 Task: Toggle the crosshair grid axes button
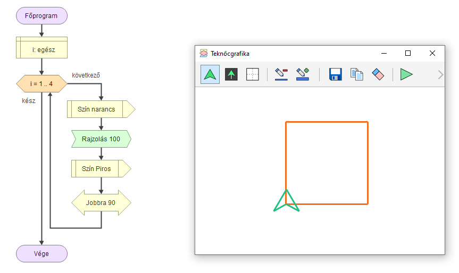click(x=252, y=74)
